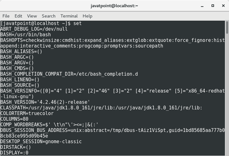Open the View menu
This screenshot has height=156, width=229.
click(32, 16)
